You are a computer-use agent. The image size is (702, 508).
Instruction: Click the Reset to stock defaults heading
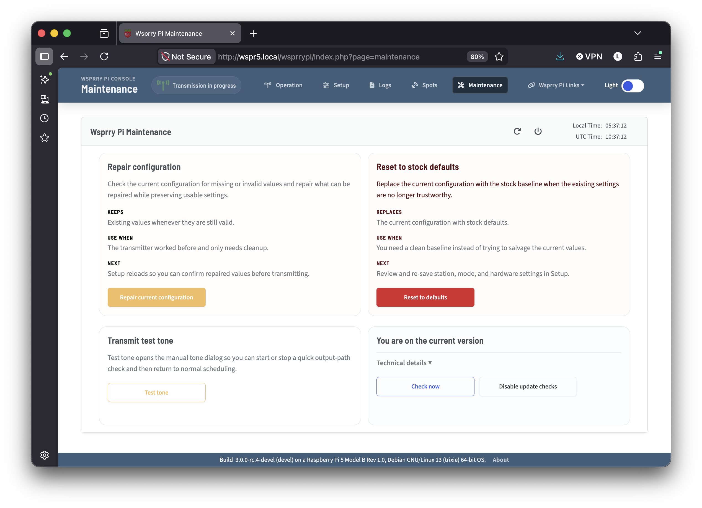(417, 167)
